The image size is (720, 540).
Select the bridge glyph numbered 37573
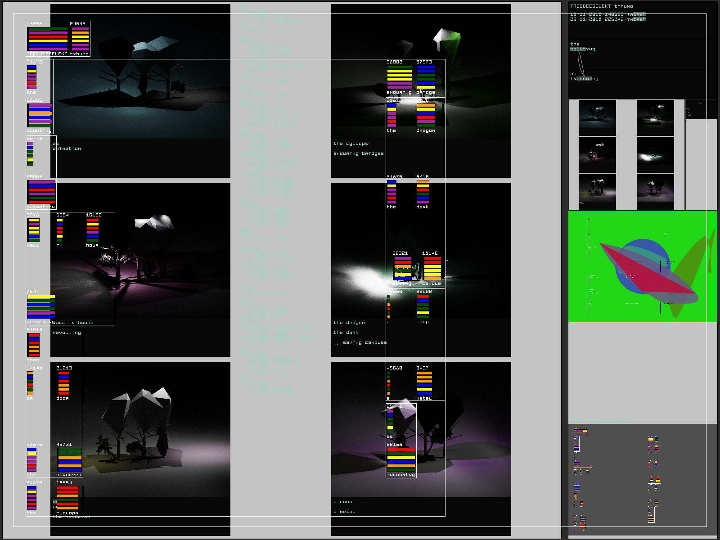pyautogui.click(x=426, y=77)
